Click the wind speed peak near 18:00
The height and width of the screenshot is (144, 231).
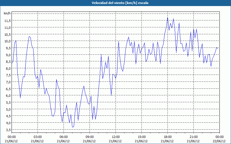(x=168, y=18)
